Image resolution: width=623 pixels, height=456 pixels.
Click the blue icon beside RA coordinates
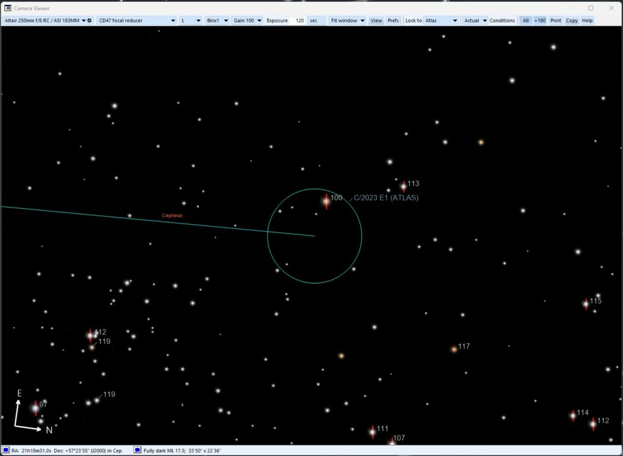click(5, 450)
